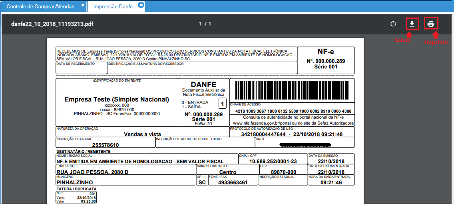Print the DANFE document
This screenshot has height=205, width=454.
pos(431,23)
